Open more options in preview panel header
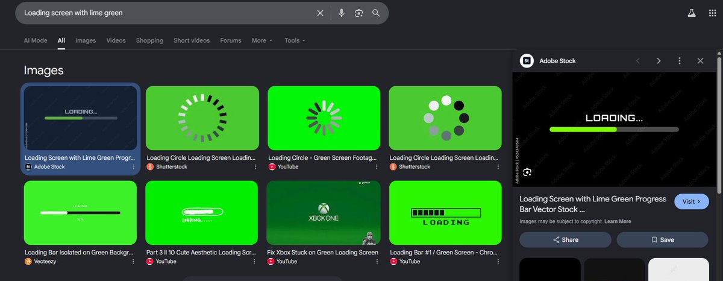 click(x=680, y=61)
